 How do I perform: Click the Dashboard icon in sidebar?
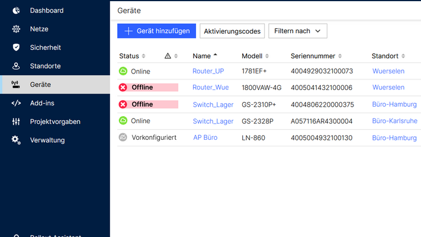click(16, 11)
